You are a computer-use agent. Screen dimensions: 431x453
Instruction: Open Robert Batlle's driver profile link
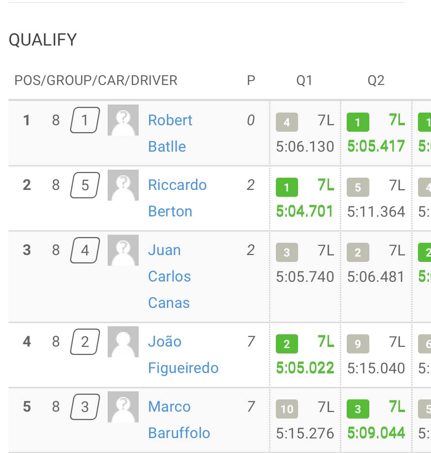(170, 133)
